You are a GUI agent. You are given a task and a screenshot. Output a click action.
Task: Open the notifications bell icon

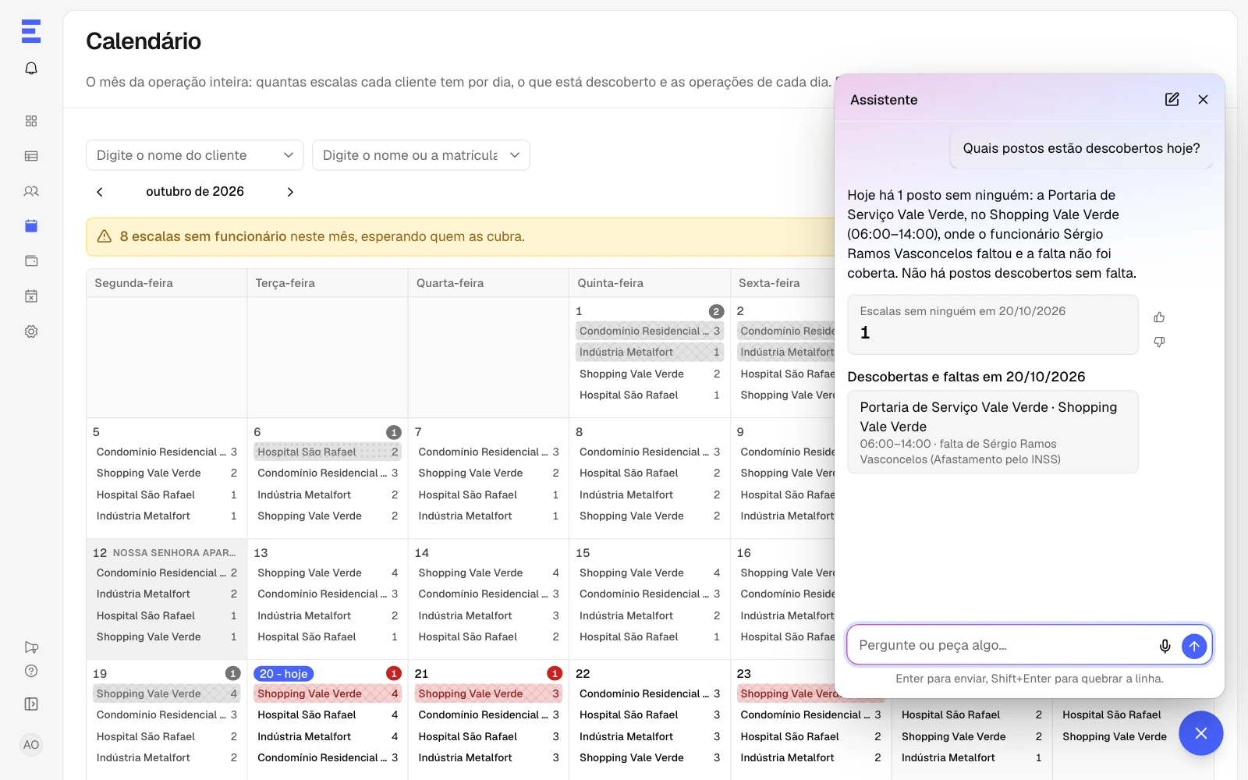(31, 69)
